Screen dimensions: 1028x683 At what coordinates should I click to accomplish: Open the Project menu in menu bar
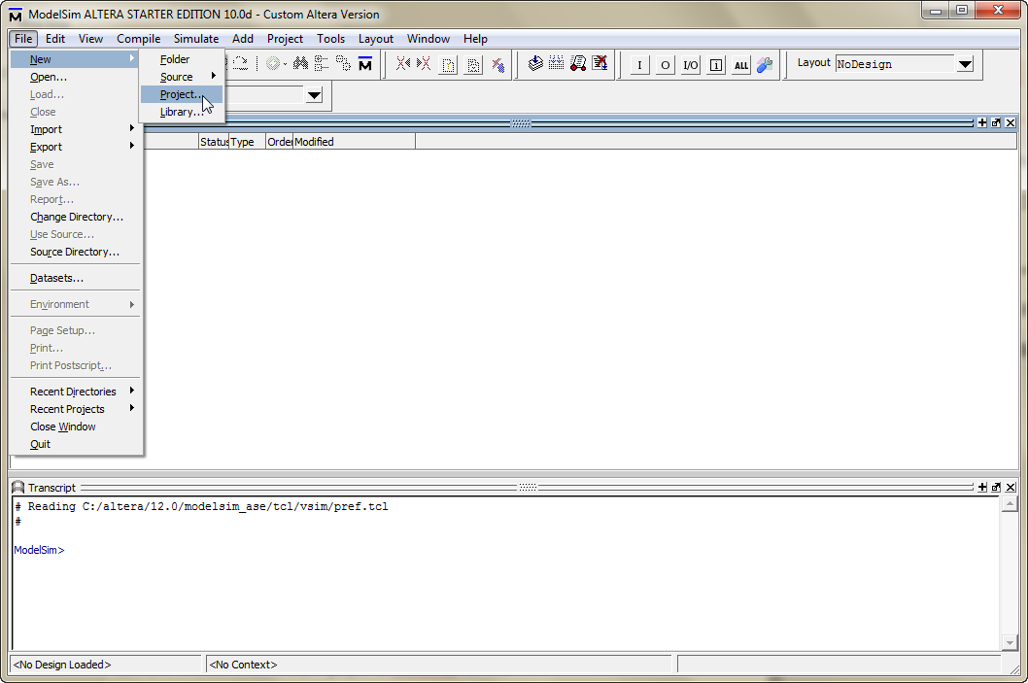click(285, 39)
